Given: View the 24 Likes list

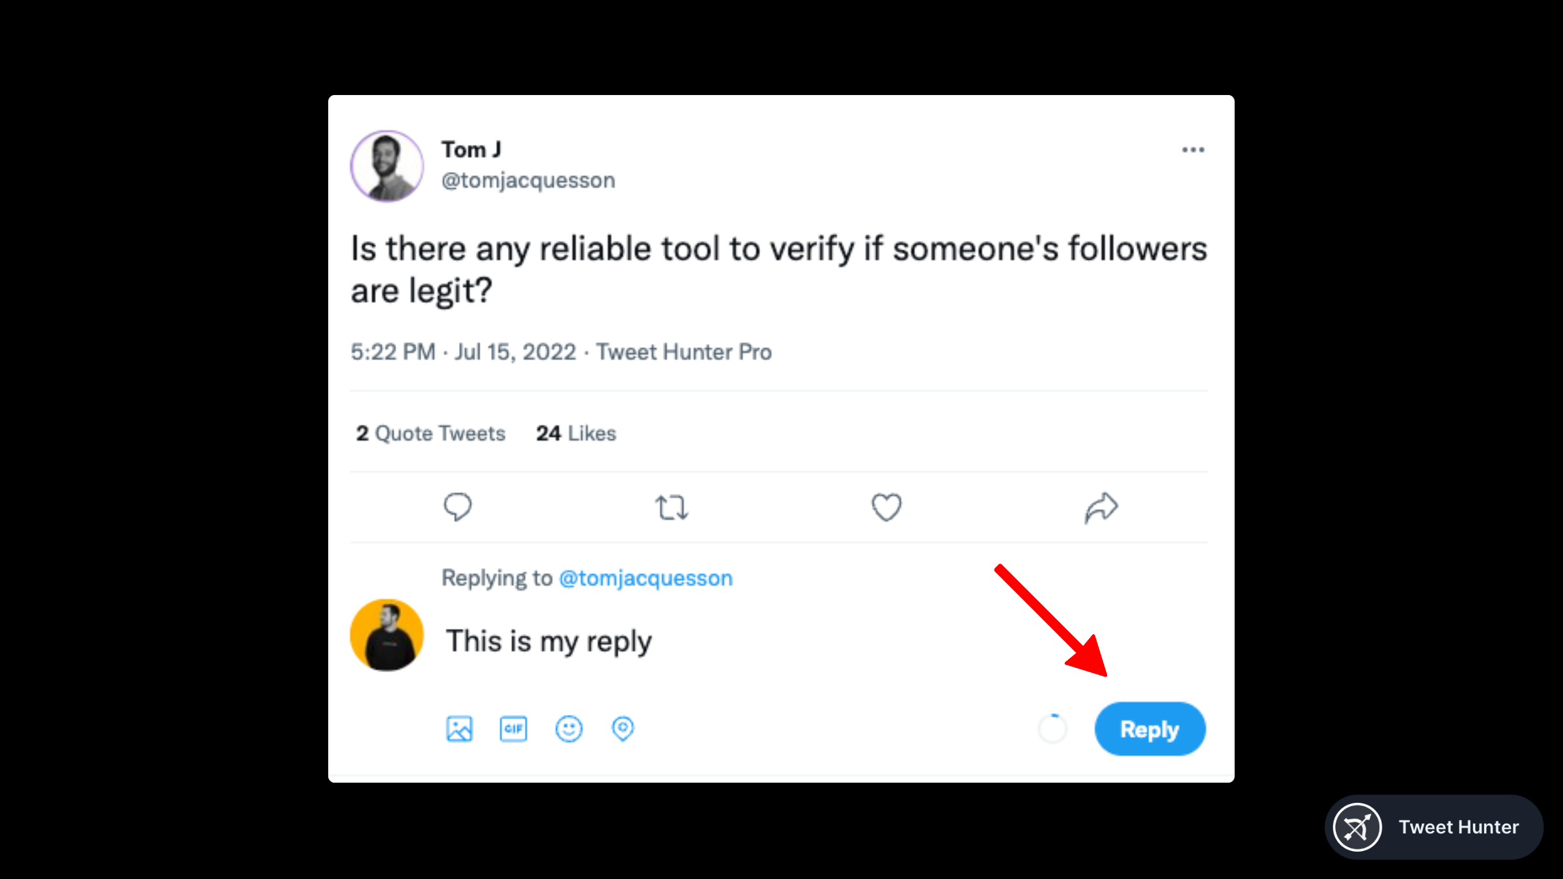Looking at the screenshot, I should pos(576,433).
